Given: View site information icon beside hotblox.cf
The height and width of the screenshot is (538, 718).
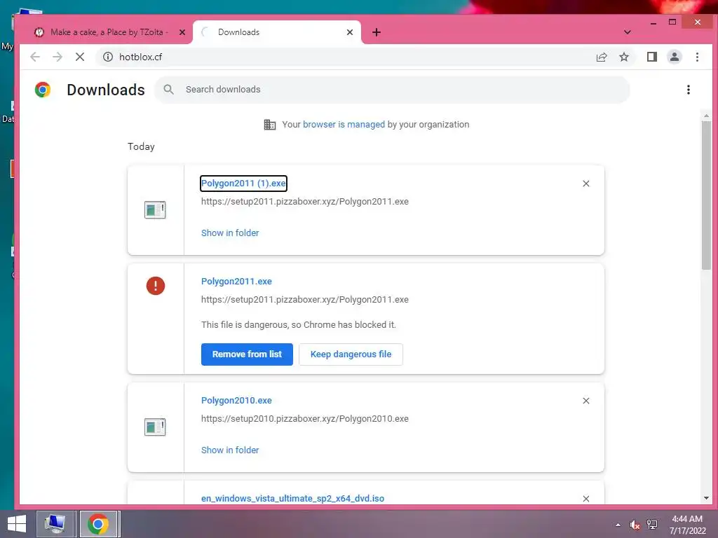Looking at the screenshot, I should click(x=107, y=57).
